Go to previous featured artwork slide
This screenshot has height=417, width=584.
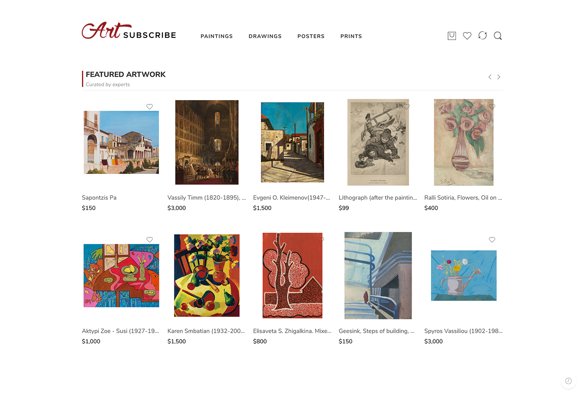(x=490, y=77)
